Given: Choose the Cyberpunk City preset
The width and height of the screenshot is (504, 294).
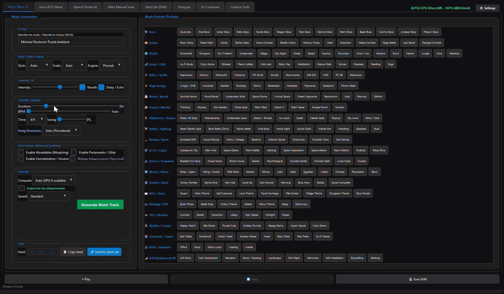Looking at the screenshot, I should tap(189, 150).
